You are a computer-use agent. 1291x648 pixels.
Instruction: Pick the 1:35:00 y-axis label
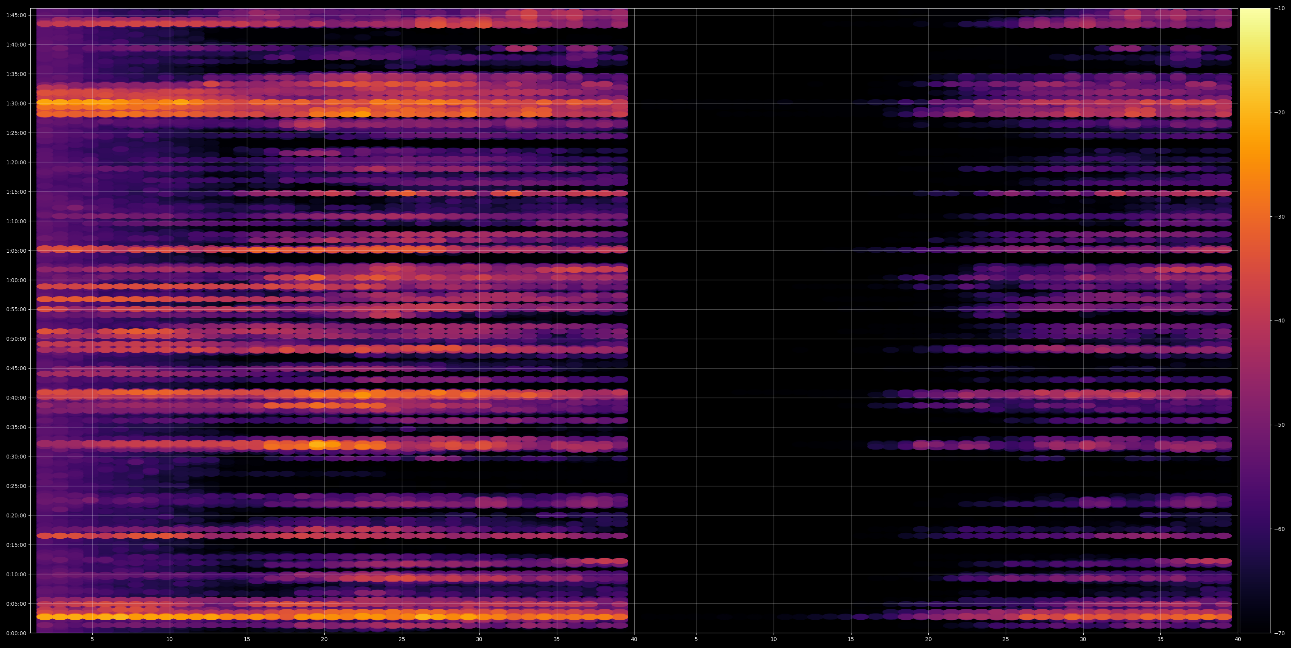pyautogui.click(x=16, y=74)
